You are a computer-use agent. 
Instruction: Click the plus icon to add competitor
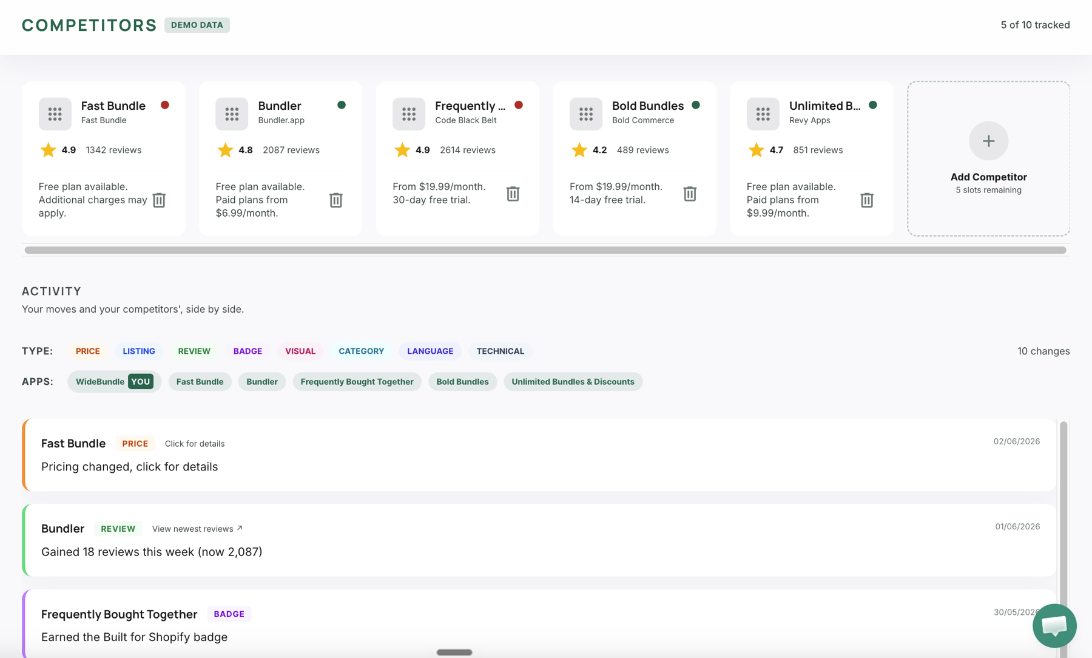pyautogui.click(x=989, y=141)
